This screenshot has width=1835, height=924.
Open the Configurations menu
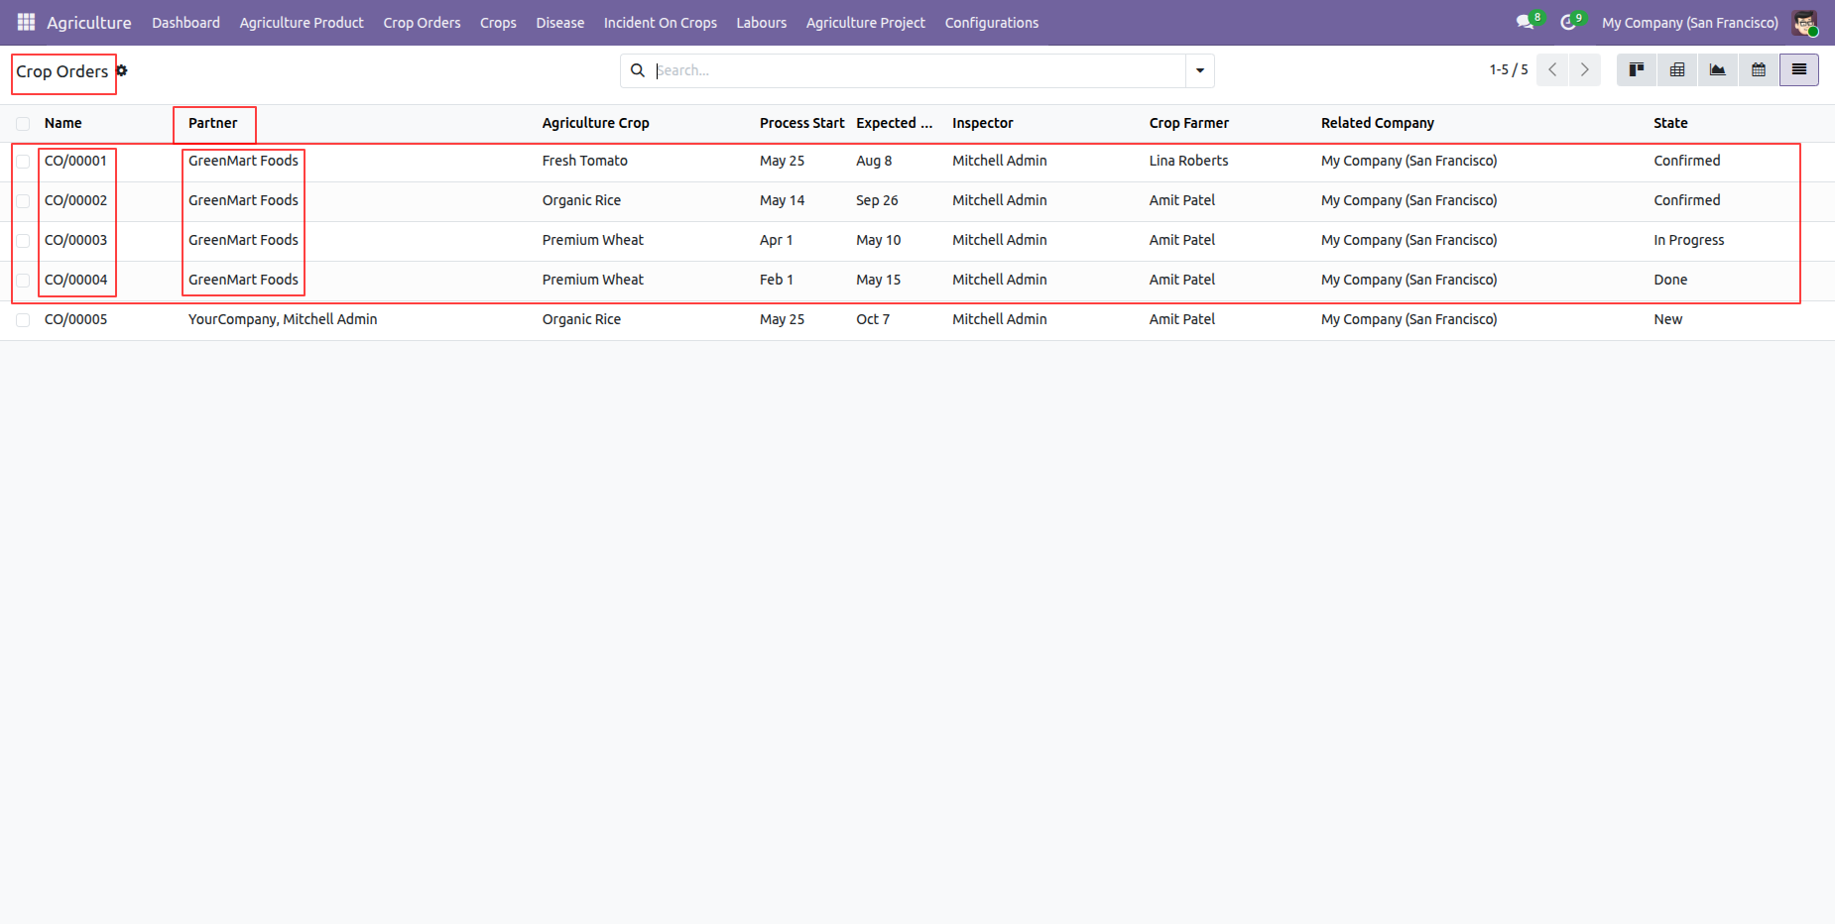(992, 23)
